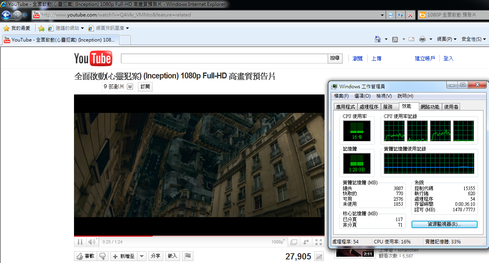This screenshot has height=263, width=489.
Task: Stop page loading with the red X
Action: (x=410, y=15)
